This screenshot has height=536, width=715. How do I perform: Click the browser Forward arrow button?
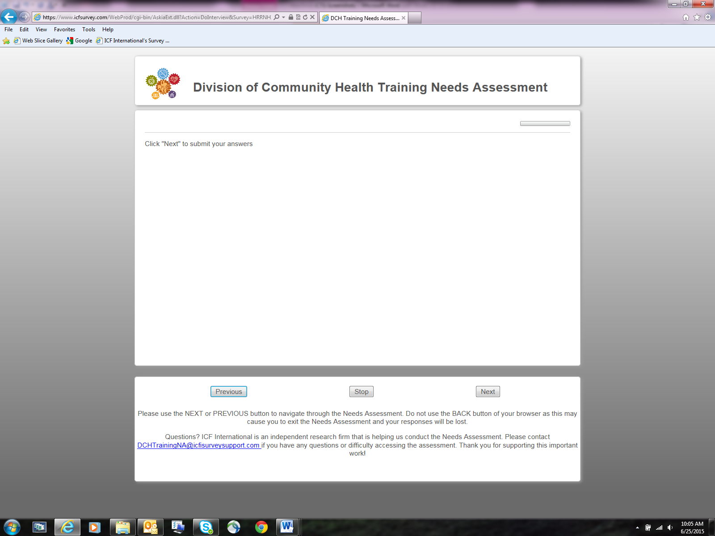(x=25, y=17)
